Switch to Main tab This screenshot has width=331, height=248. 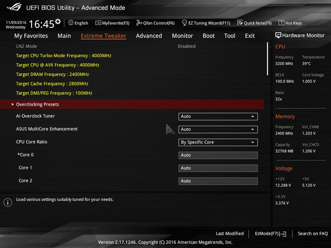pyautogui.click(x=64, y=36)
